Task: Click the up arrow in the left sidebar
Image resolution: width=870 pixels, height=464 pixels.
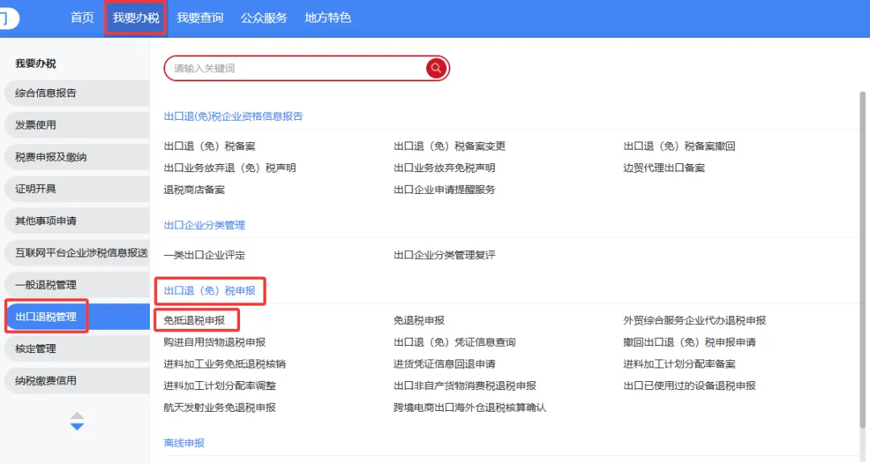Action: click(77, 416)
